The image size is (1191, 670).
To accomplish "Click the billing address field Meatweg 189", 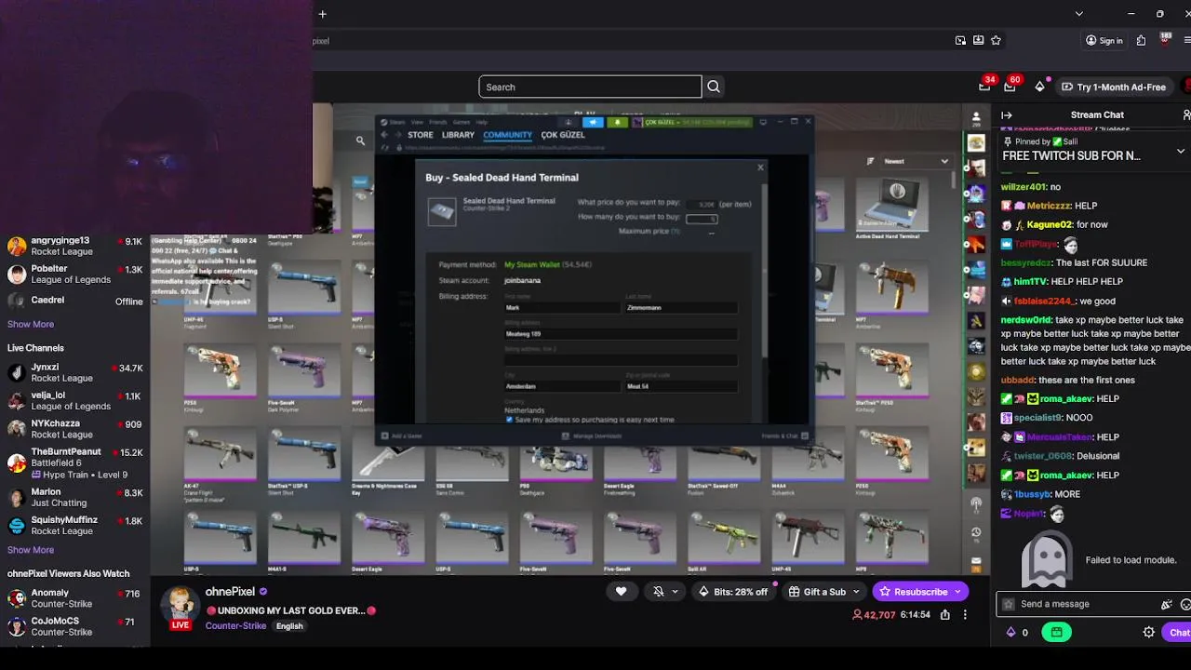I will click(x=621, y=333).
